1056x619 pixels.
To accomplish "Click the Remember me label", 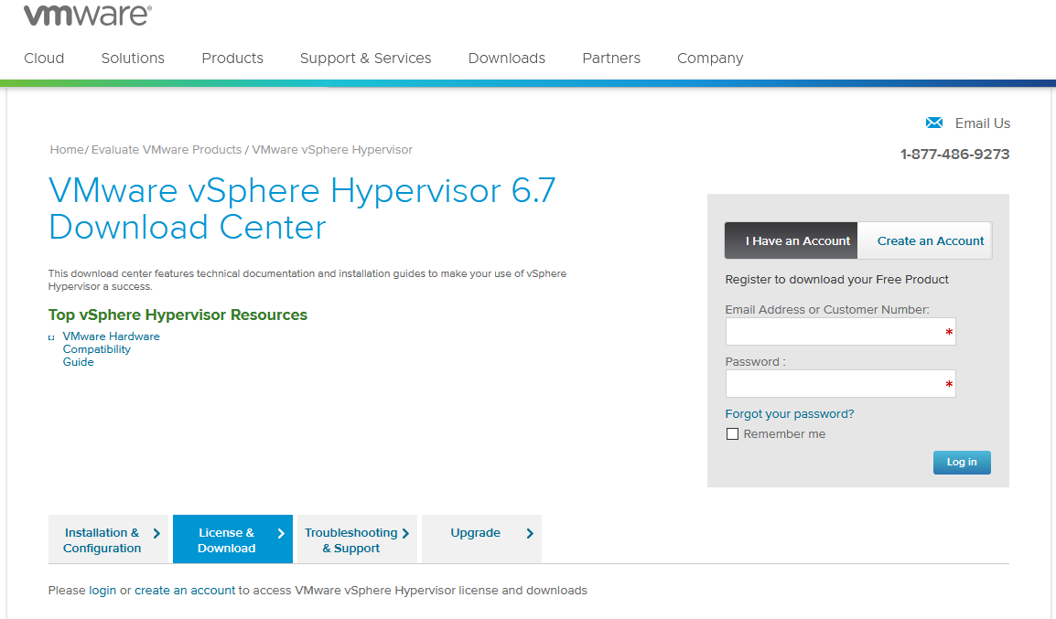I will click(x=784, y=434).
